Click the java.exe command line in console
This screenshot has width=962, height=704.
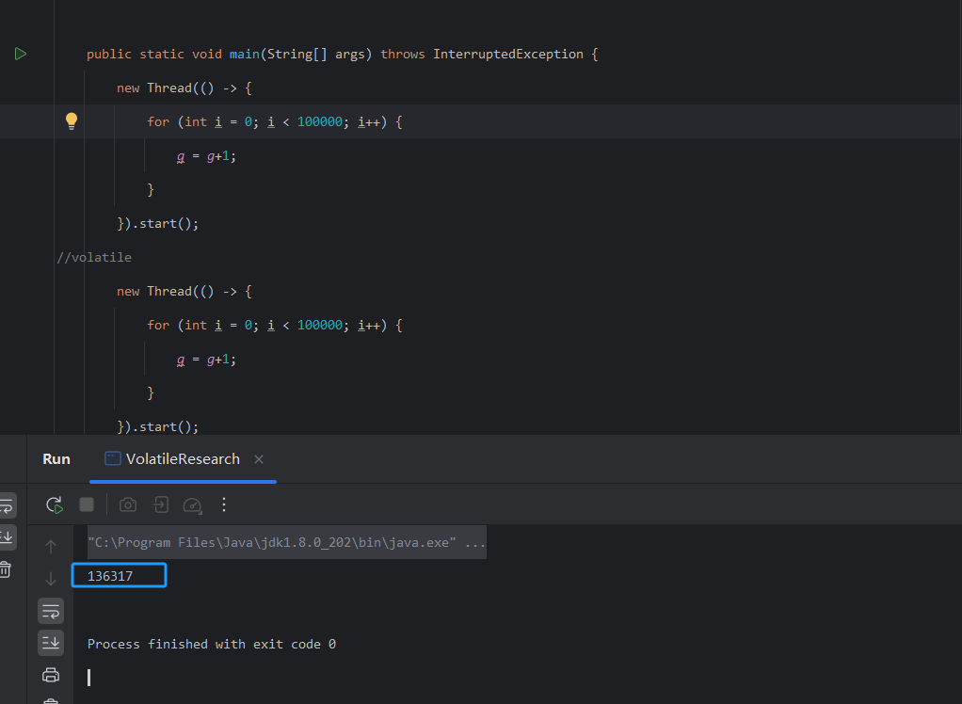click(x=286, y=542)
